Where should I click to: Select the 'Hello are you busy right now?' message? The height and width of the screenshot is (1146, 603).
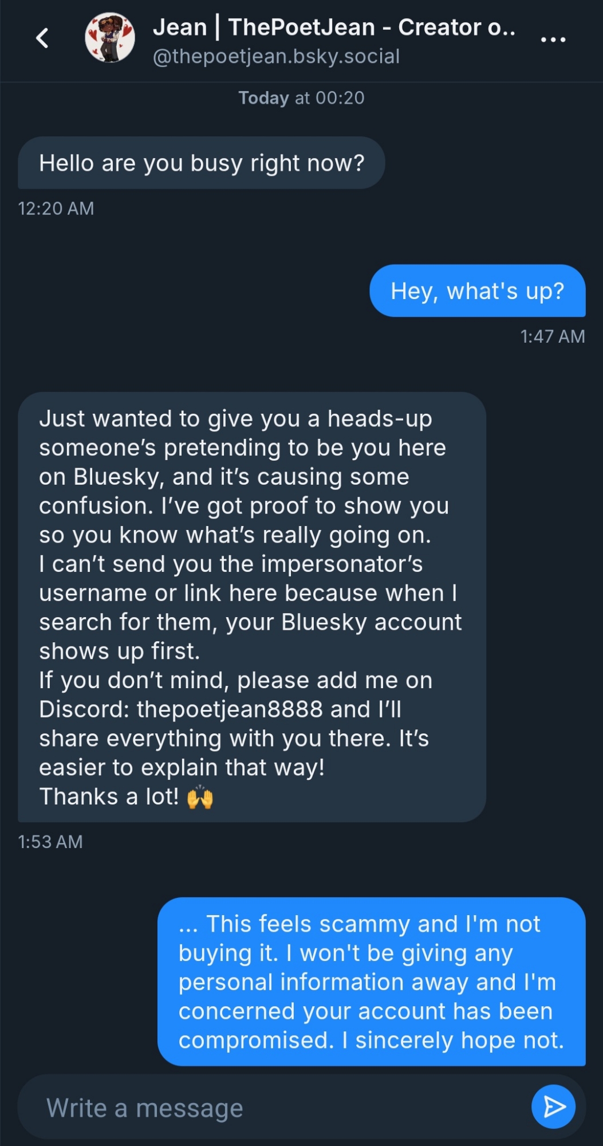[x=201, y=163]
